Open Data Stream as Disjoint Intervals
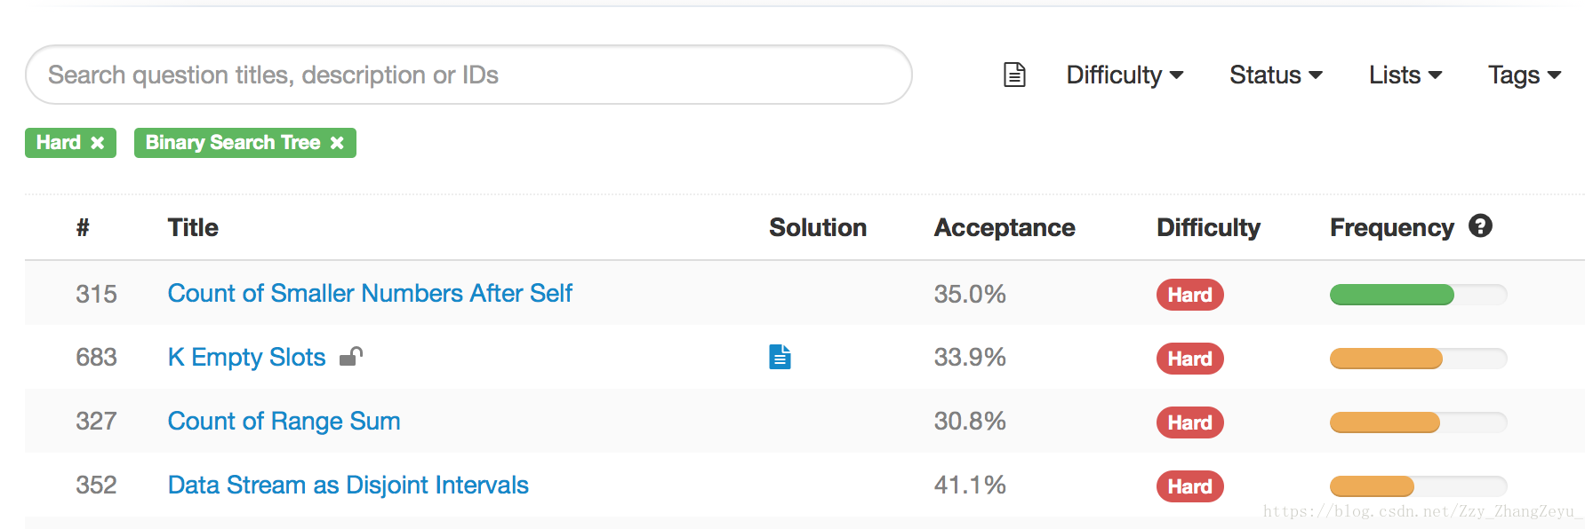Viewport: 1593px width, 529px height. point(348,485)
